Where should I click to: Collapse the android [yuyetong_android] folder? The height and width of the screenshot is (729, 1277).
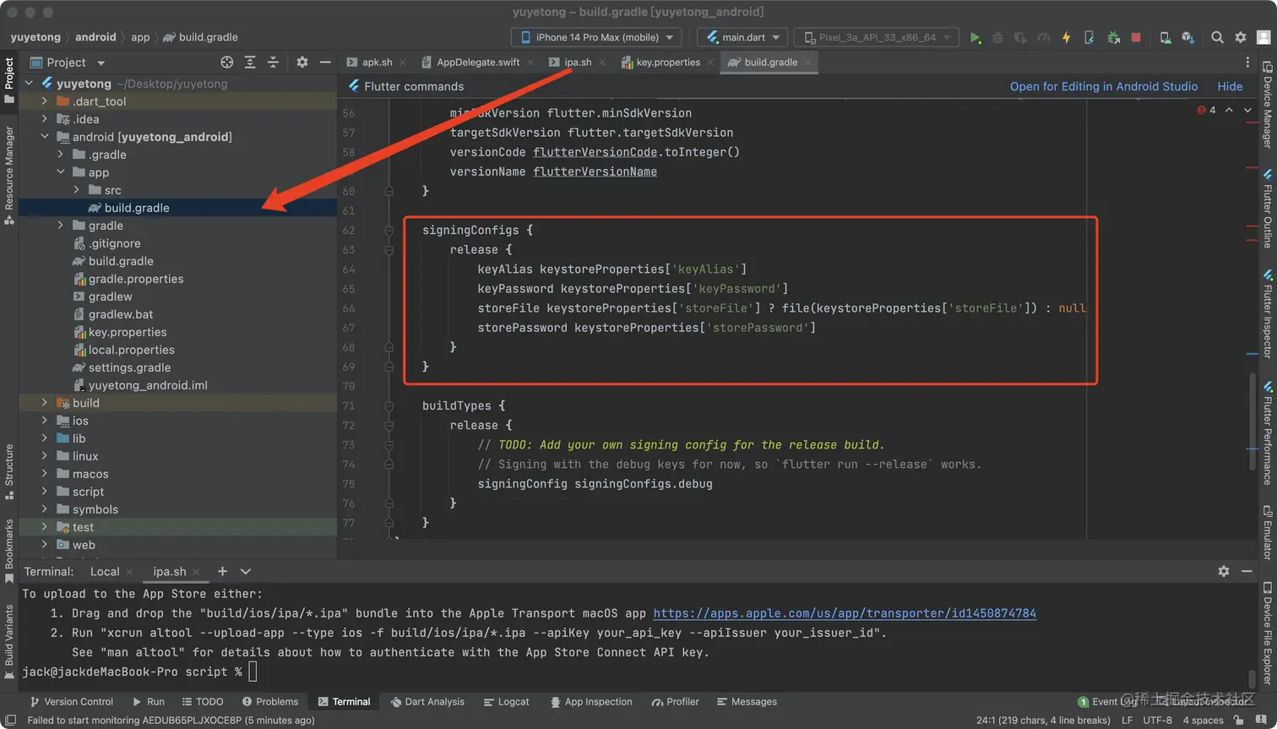pos(45,137)
